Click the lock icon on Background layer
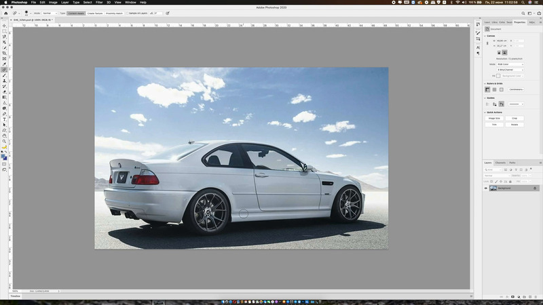The width and height of the screenshot is (543, 305). [x=535, y=188]
